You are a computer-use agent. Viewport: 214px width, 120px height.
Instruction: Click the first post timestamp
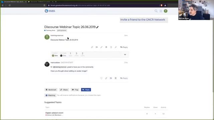[x=126, y=35]
